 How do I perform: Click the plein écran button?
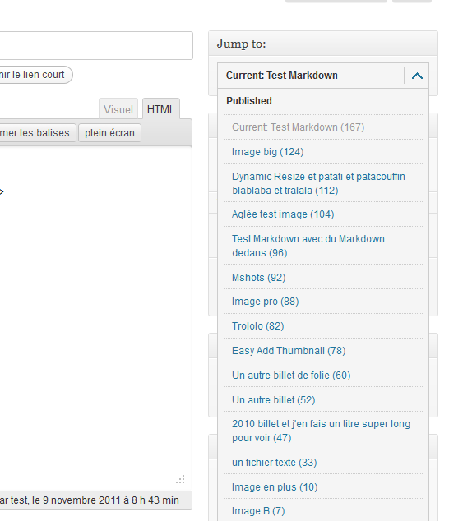109,133
